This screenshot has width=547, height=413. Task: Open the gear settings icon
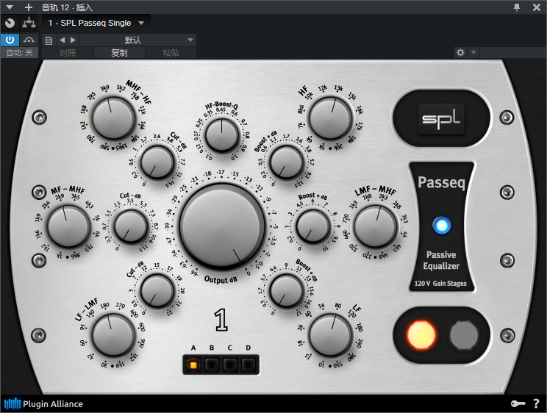(x=460, y=52)
